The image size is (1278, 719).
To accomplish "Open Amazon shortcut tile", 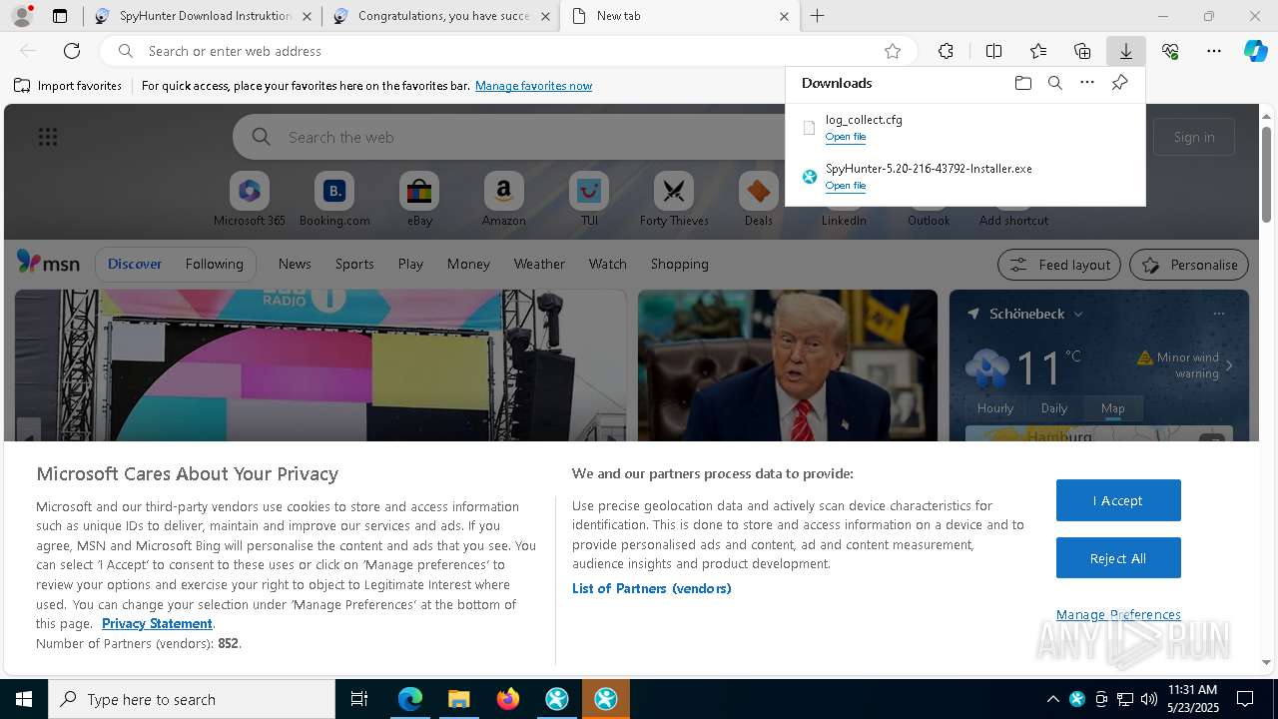I will [503, 200].
